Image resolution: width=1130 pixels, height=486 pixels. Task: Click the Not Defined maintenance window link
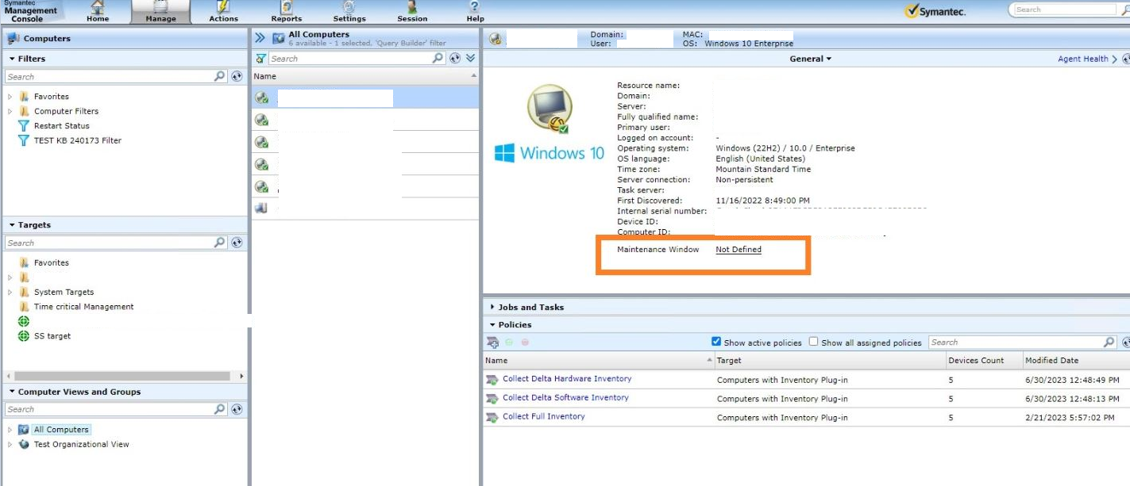tap(738, 250)
